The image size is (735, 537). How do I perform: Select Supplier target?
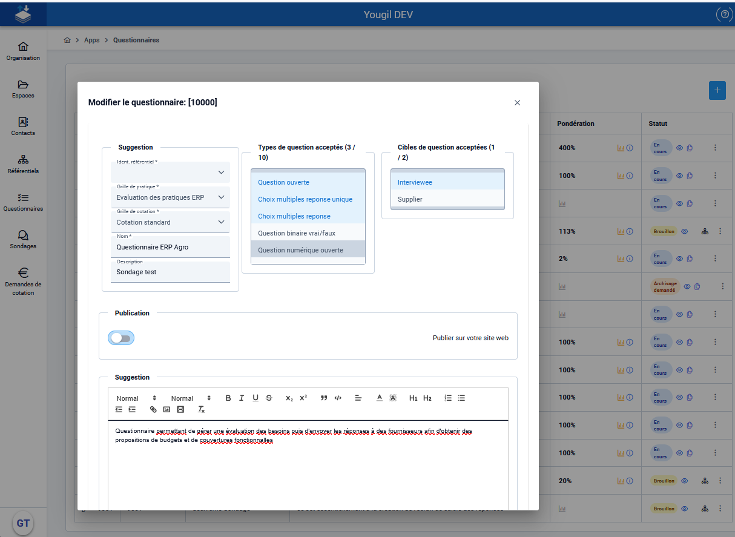447,199
